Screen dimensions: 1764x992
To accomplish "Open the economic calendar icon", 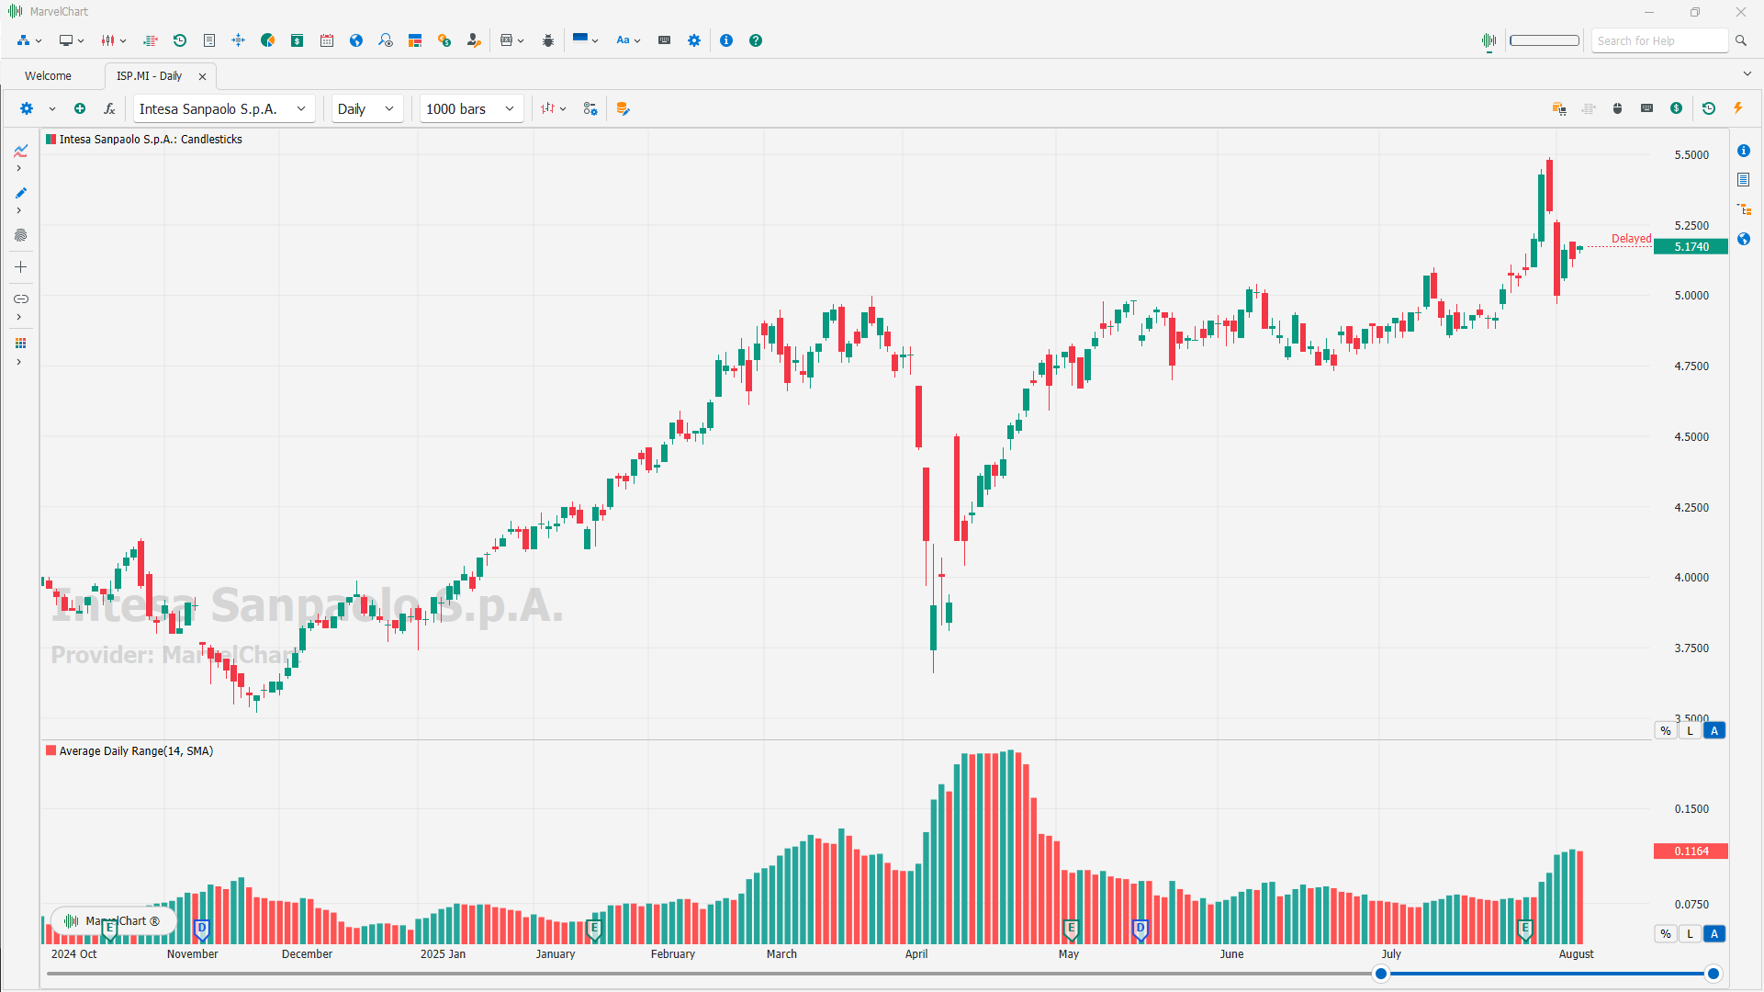I will coord(327,40).
